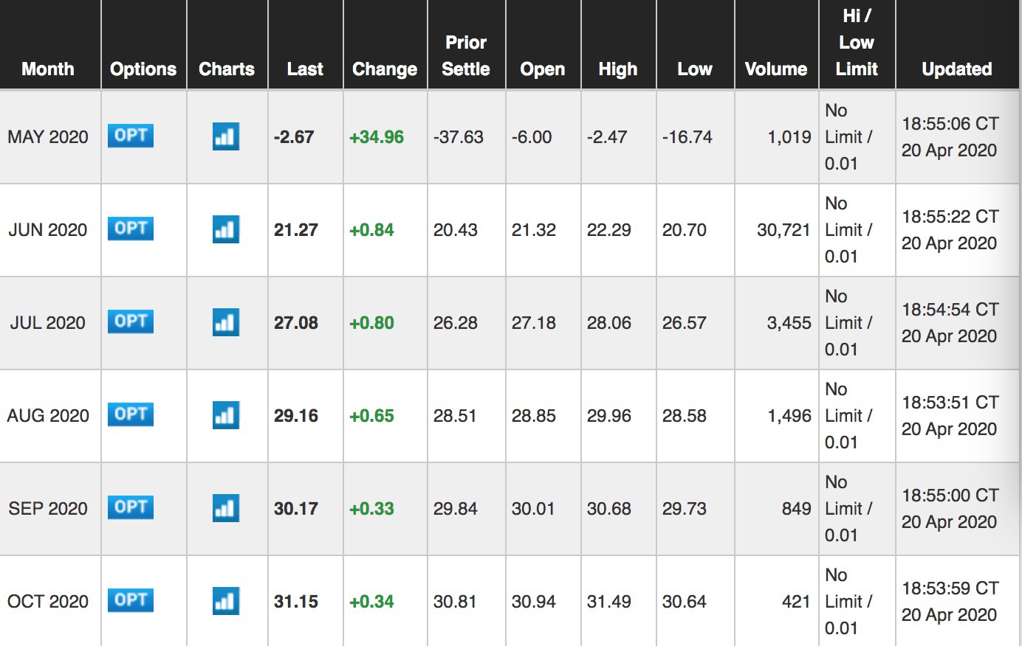Click the Prior Settle column header
This screenshot has width=1022, height=646.
[466, 56]
